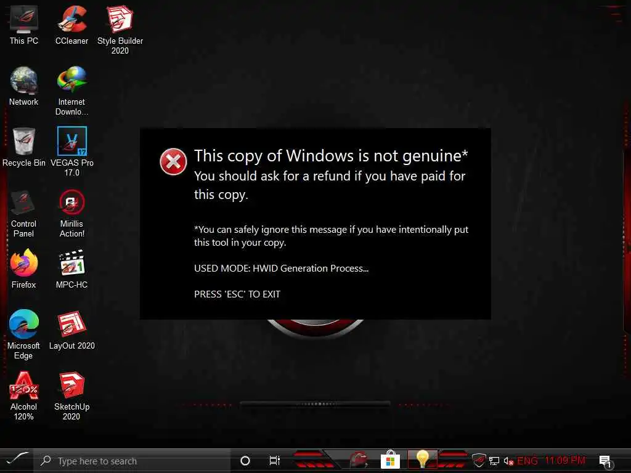Open Control Panel shortcut
Image resolution: width=631 pixels, height=473 pixels.
pyautogui.click(x=24, y=213)
